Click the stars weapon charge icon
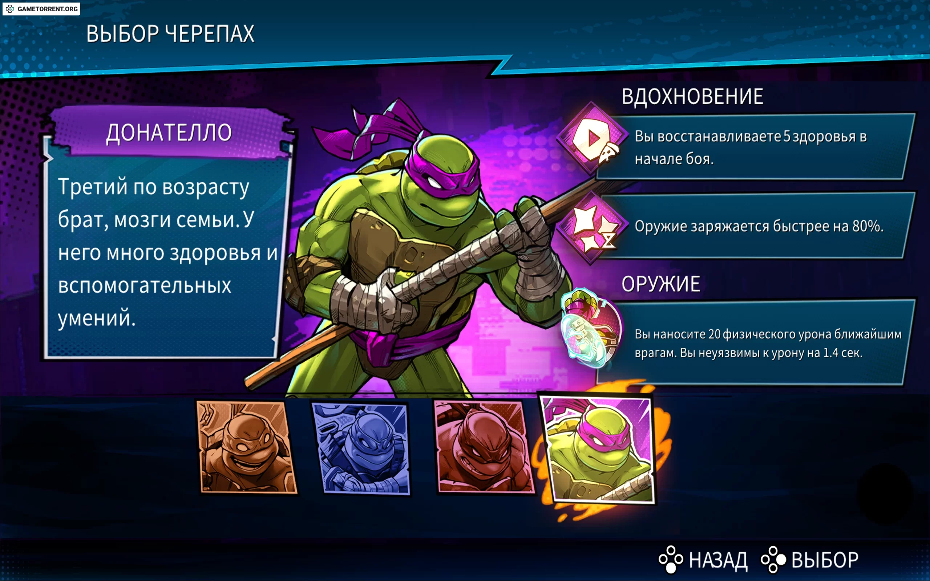930x581 pixels. pyautogui.click(x=592, y=228)
